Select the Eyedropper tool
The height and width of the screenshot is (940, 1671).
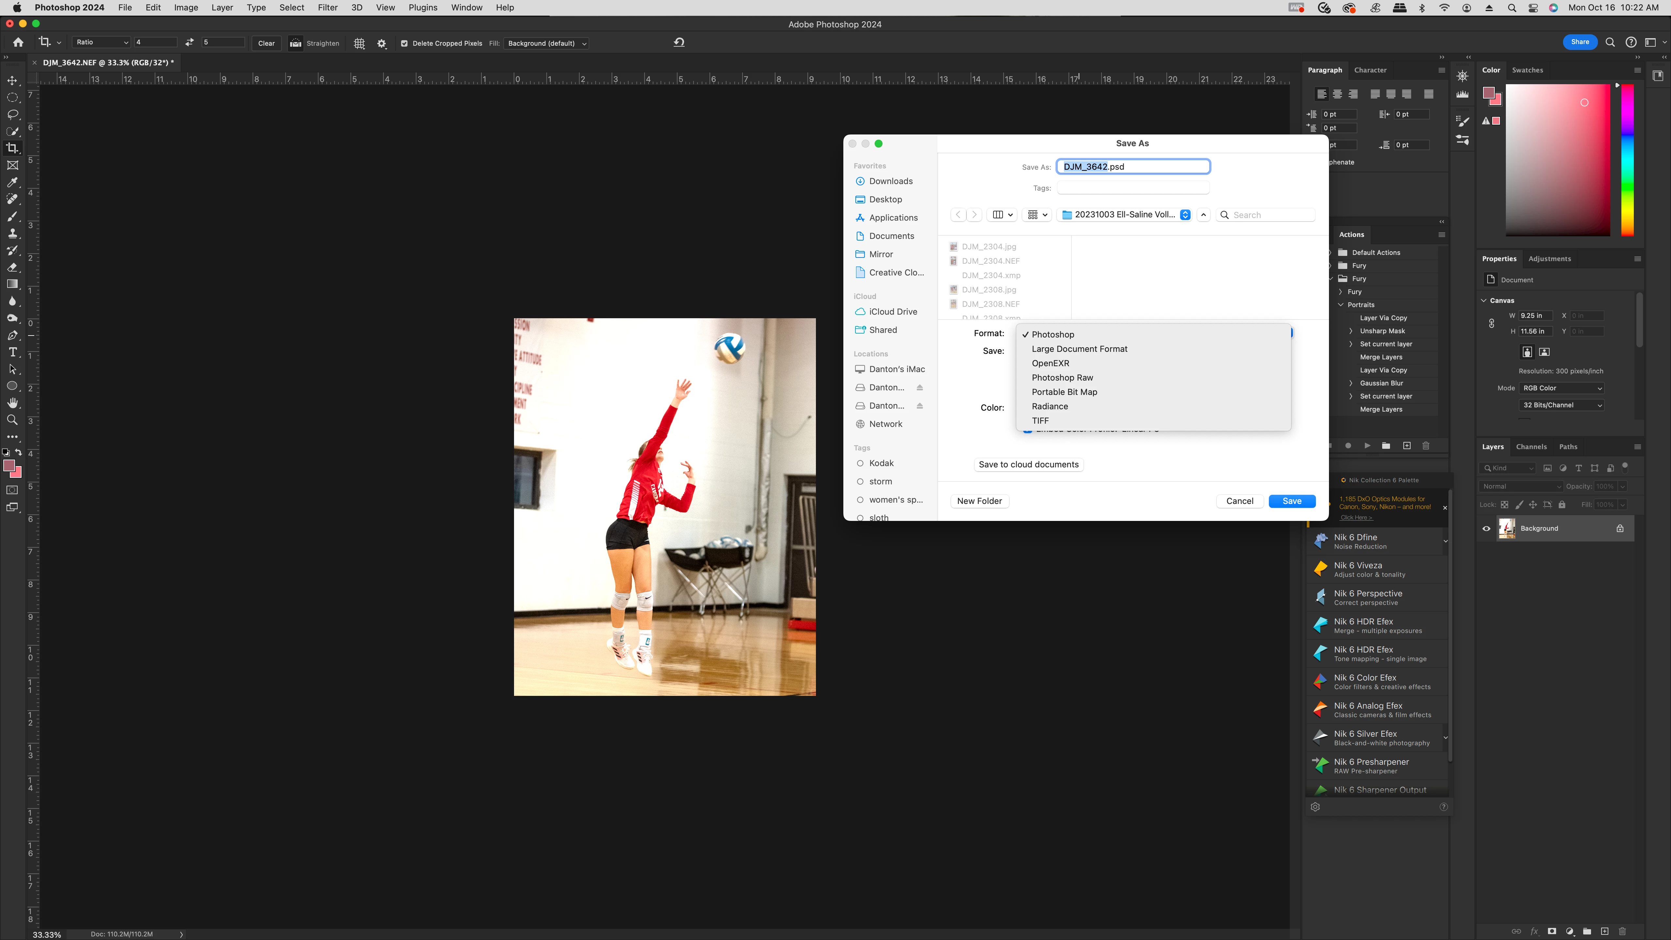(12, 182)
